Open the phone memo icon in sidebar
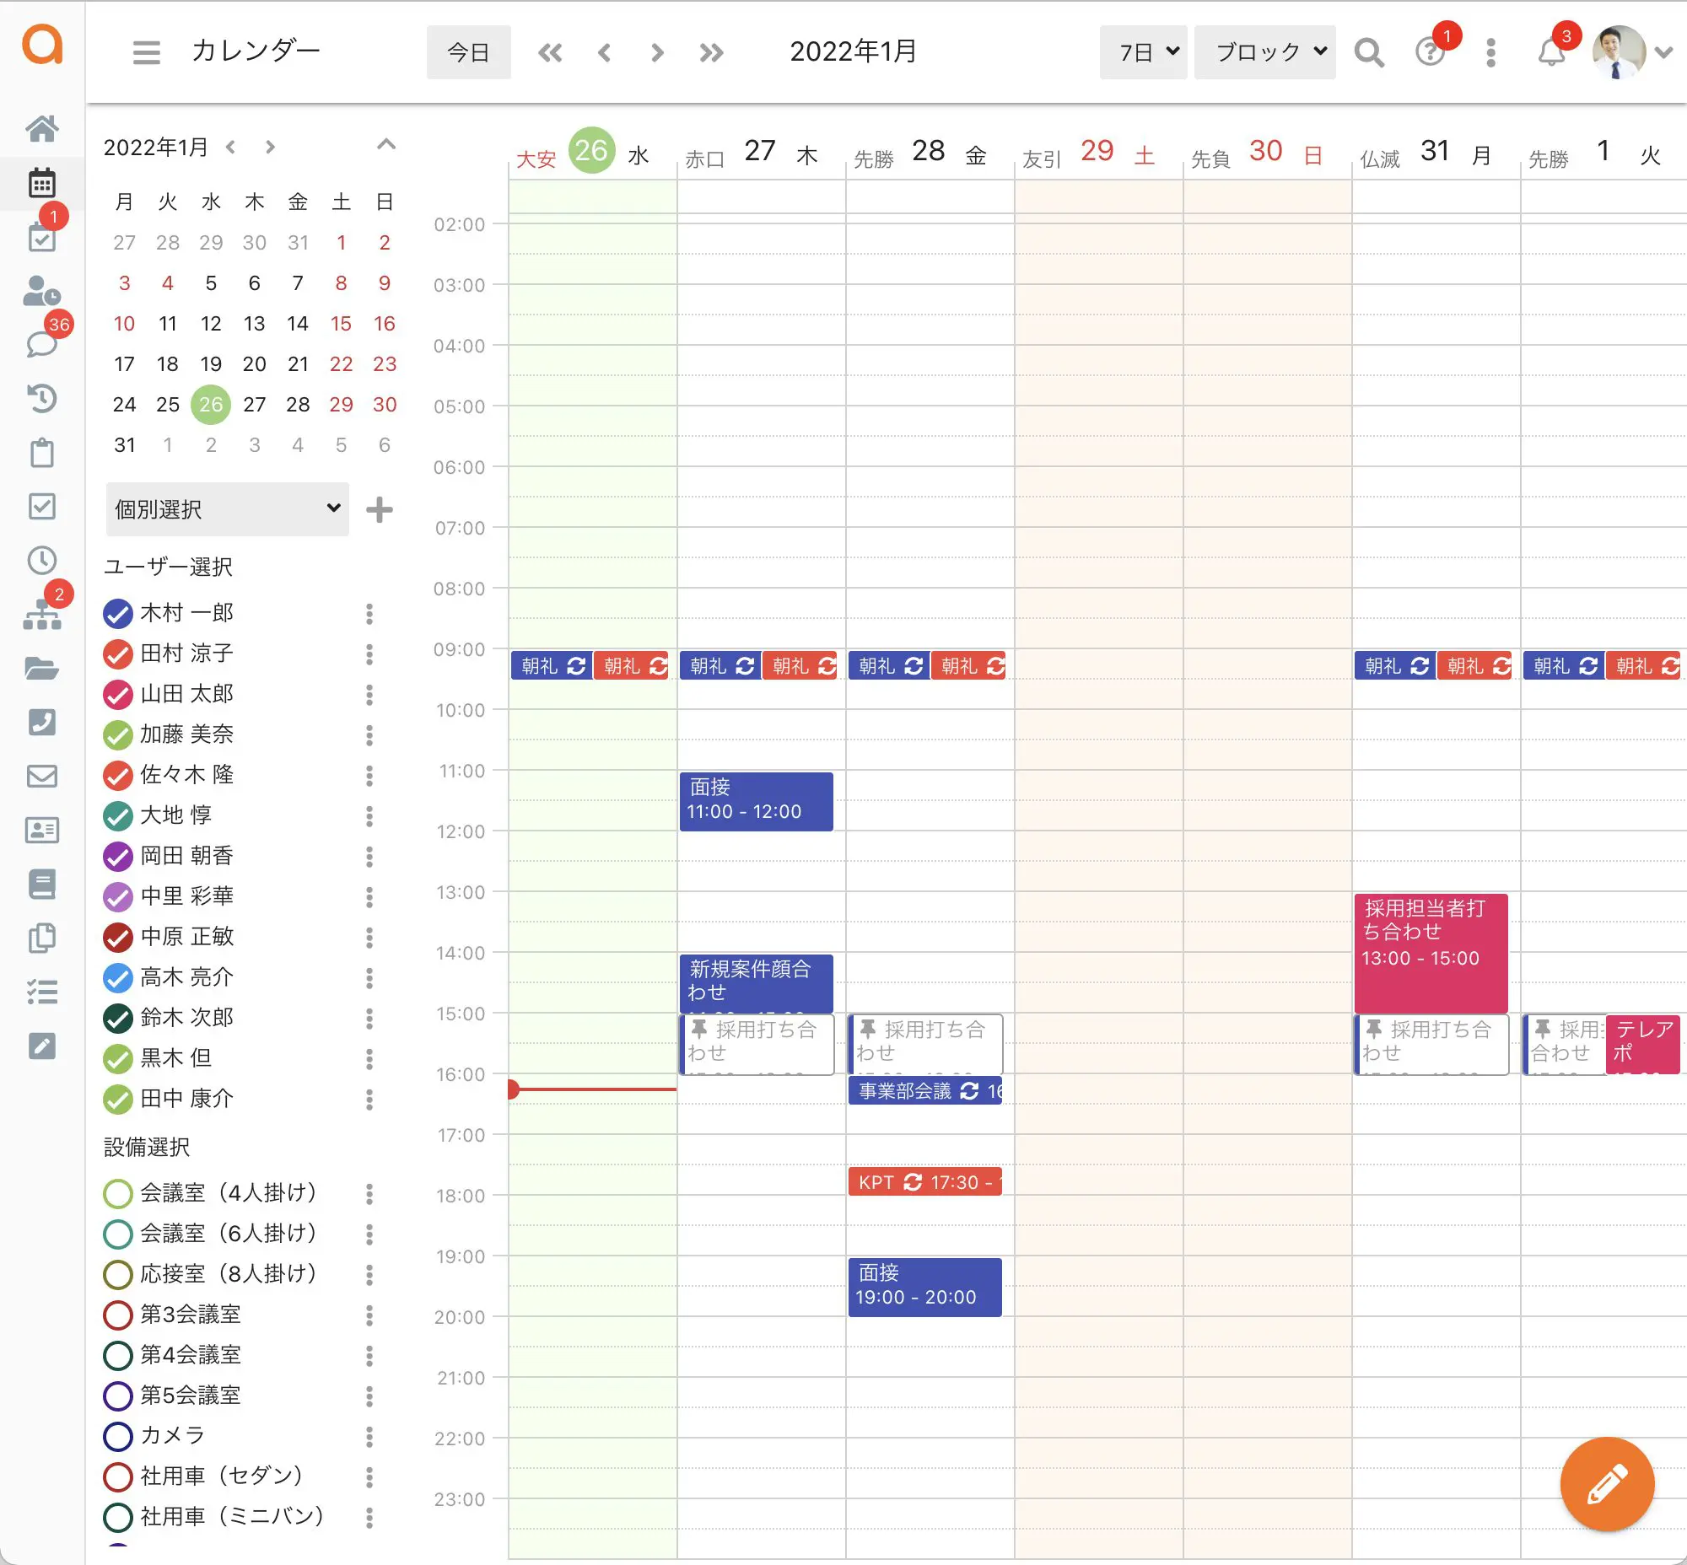Viewport: 1687px width, 1565px height. tap(41, 722)
